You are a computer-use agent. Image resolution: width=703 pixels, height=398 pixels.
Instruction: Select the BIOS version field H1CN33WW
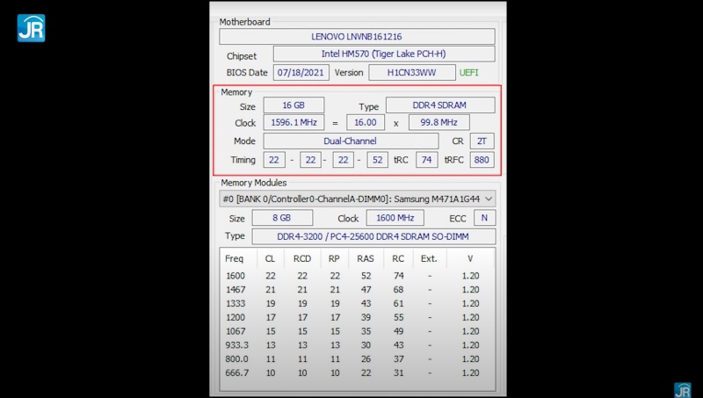click(411, 73)
